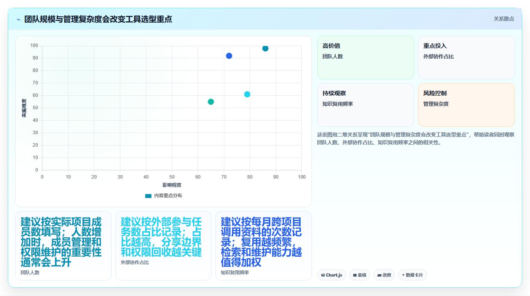530x296 pixels.
Task: Click the 内容重点分布 legend label
Action: [x=168, y=196]
